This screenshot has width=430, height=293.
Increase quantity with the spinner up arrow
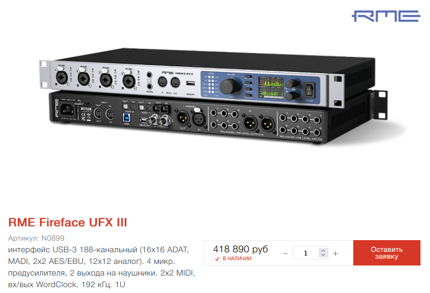pos(323,251)
